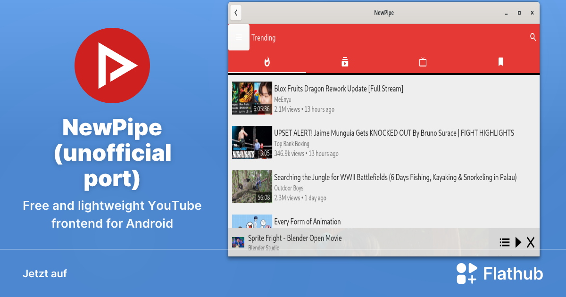Image resolution: width=566 pixels, height=297 pixels.
Task: Open the TV channel feed tab
Action: (x=423, y=62)
